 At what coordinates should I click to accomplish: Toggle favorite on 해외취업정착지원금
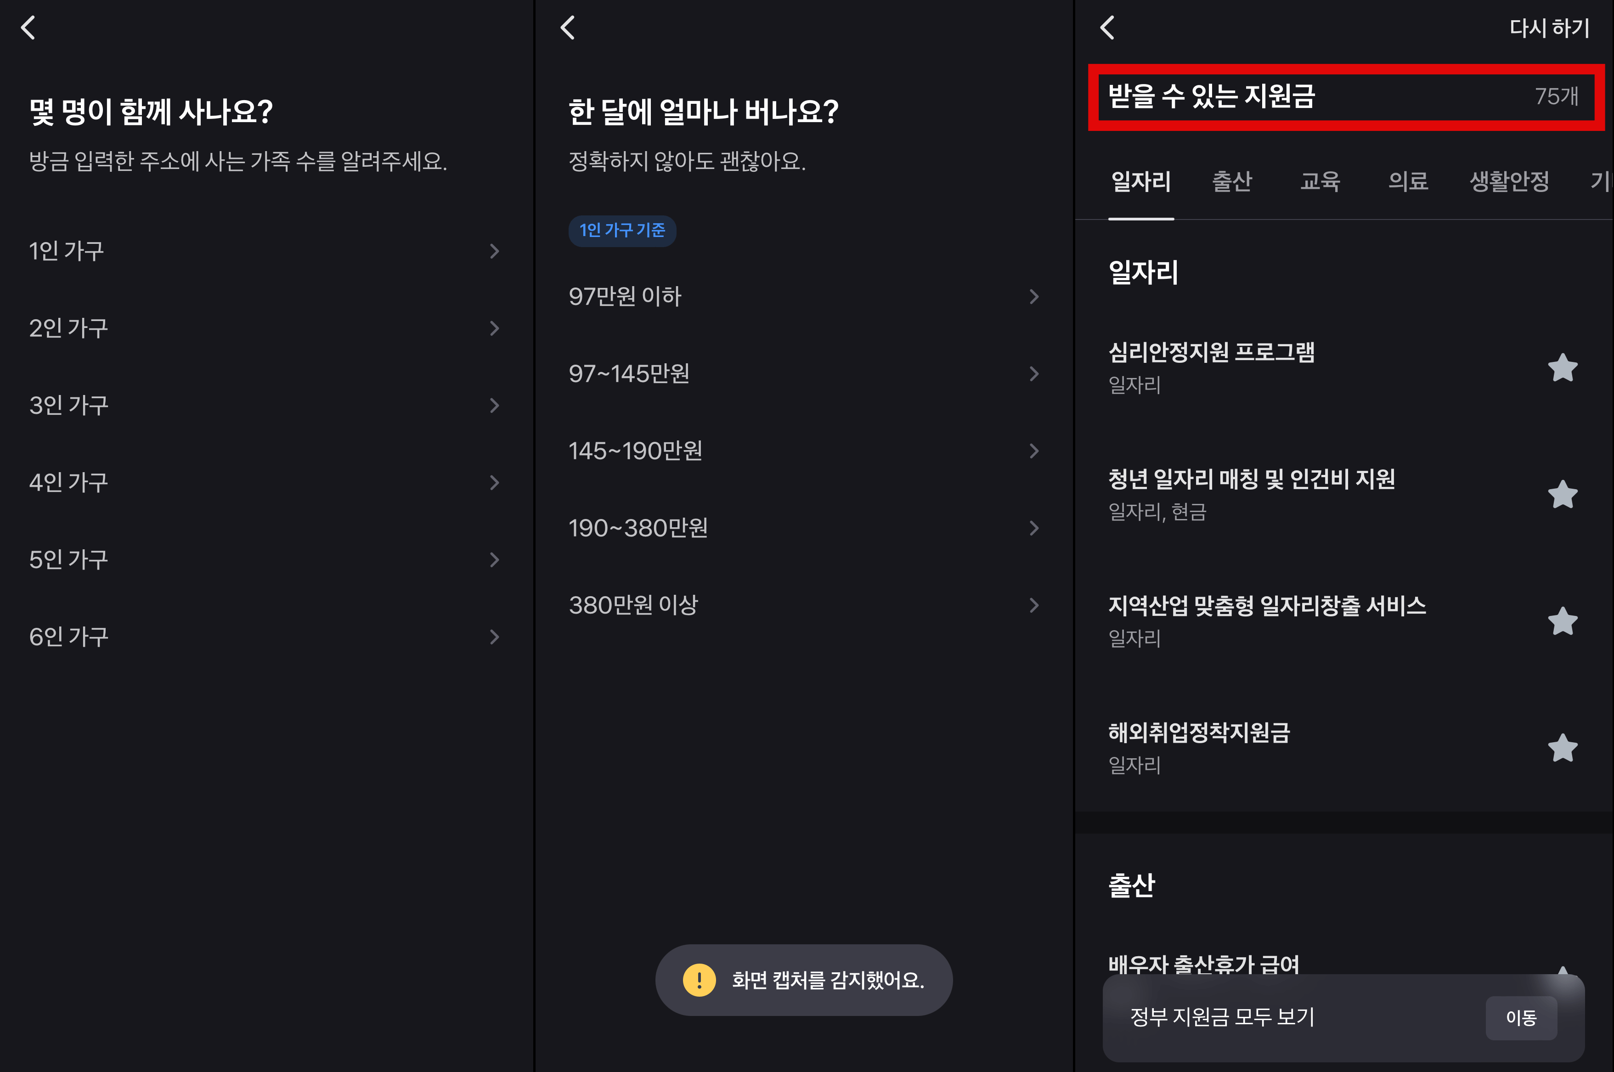(x=1563, y=748)
